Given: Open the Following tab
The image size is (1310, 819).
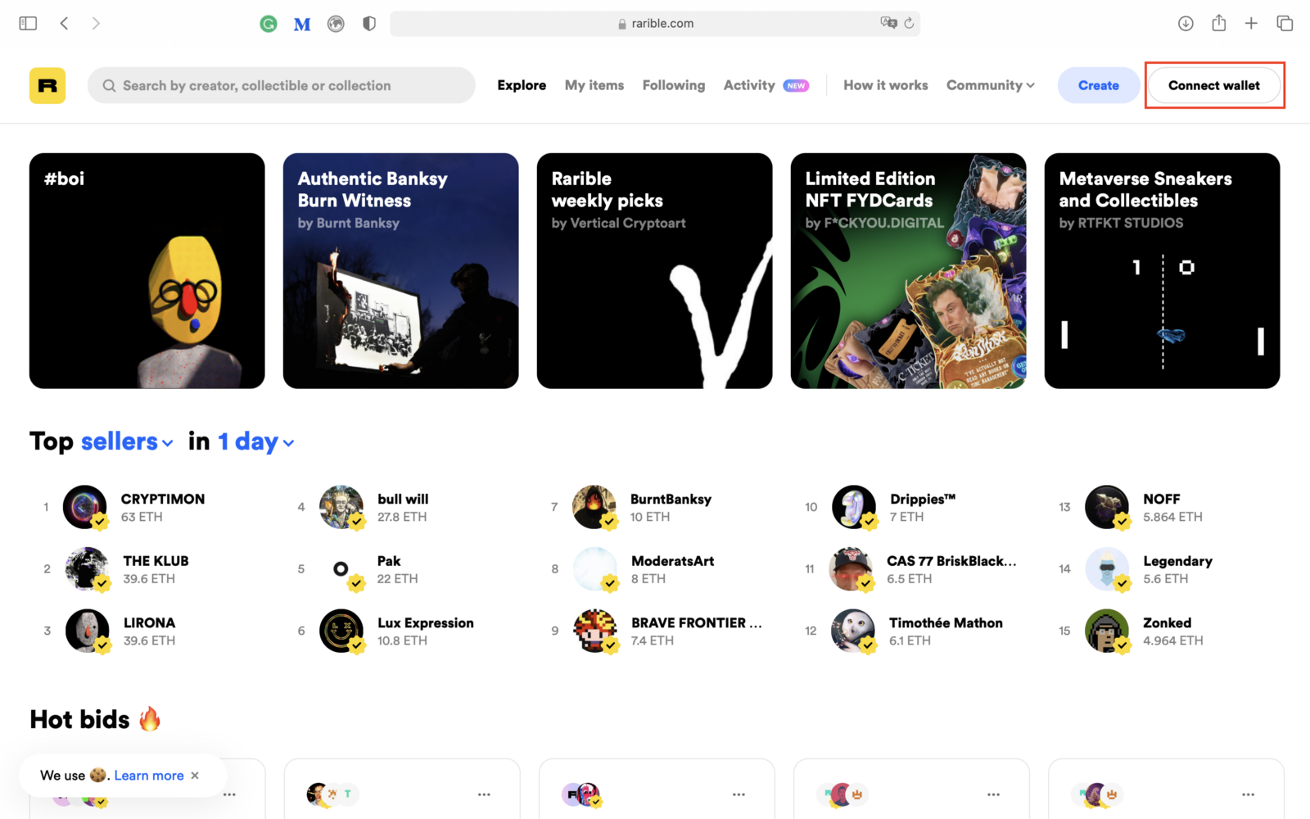Looking at the screenshot, I should 674,85.
